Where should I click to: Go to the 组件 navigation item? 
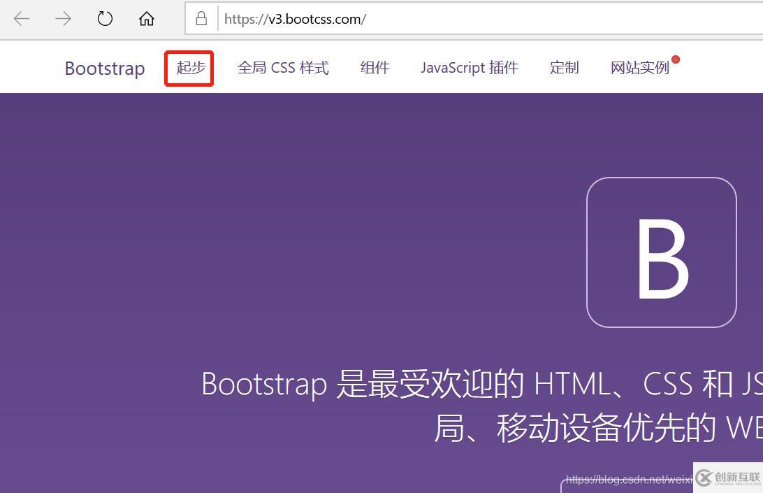[x=375, y=67]
